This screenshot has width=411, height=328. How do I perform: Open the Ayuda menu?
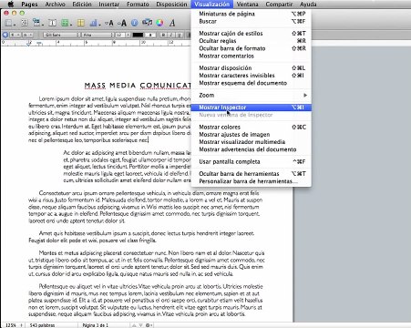pyautogui.click(x=308, y=5)
